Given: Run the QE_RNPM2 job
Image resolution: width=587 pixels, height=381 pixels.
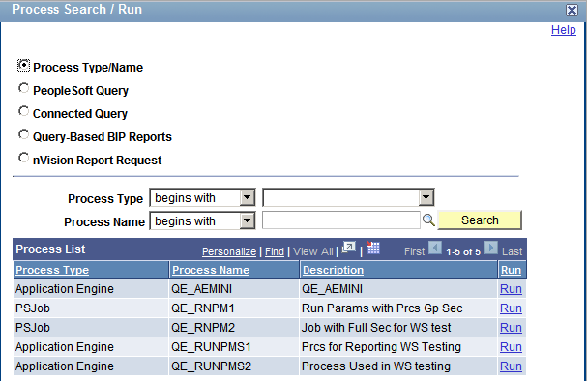Looking at the screenshot, I should [x=511, y=328].
